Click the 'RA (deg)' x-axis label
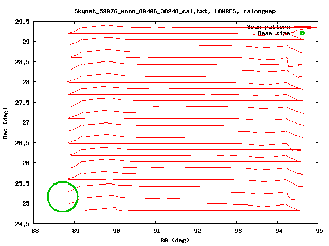The width and height of the screenshot is (329, 246). click(x=175, y=240)
